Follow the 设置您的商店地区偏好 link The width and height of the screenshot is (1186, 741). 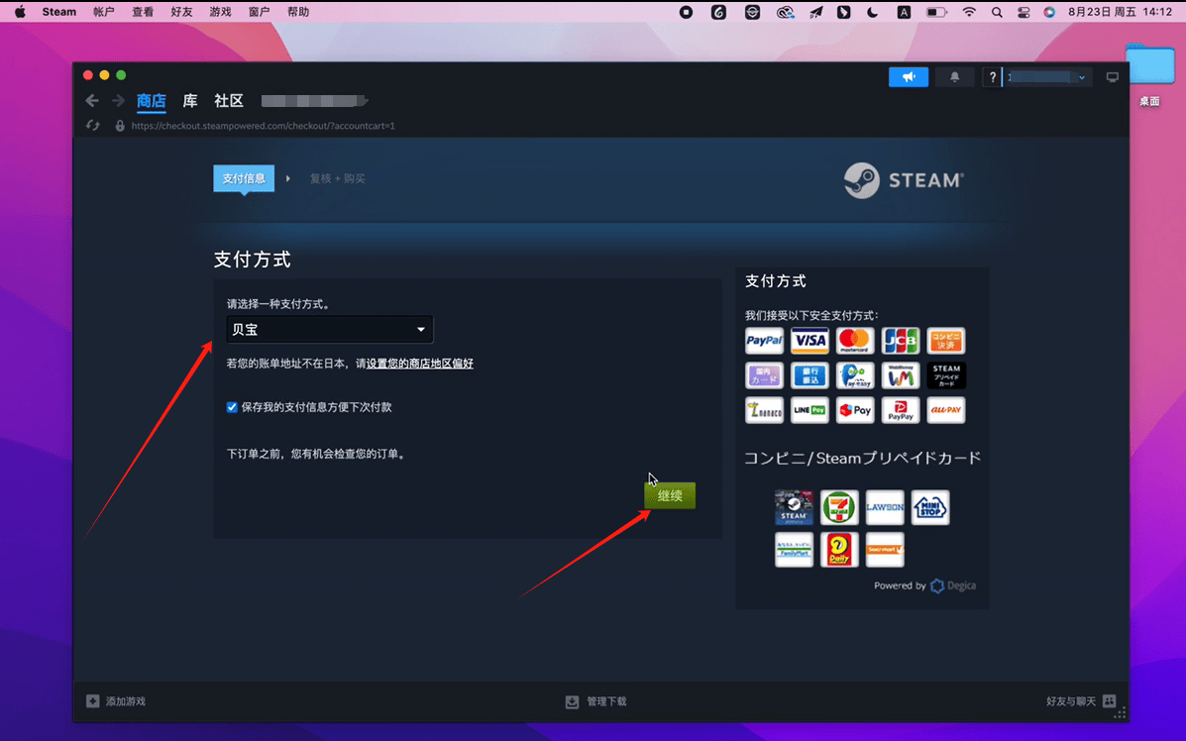pos(420,364)
